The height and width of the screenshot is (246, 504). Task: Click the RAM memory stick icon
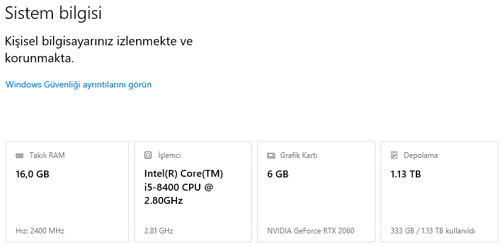(20, 155)
